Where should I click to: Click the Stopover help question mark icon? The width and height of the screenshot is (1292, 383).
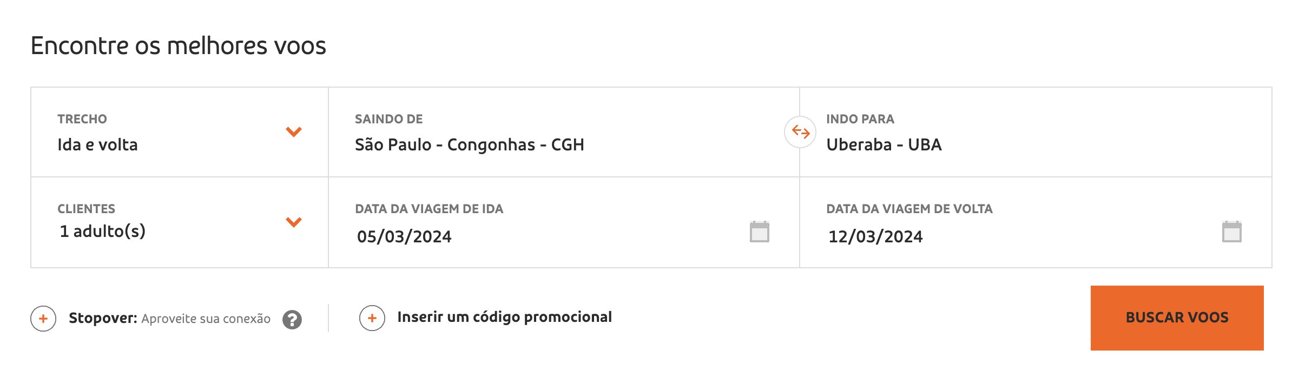pos(292,319)
